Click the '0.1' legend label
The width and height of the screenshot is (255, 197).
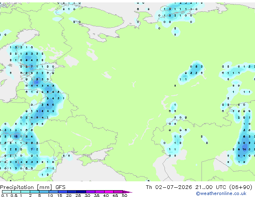[x=4, y=195]
